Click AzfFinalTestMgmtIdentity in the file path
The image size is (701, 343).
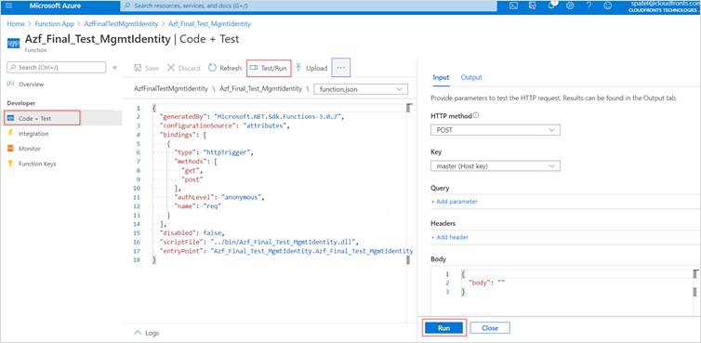pyautogui.click(x=171, y=89)
